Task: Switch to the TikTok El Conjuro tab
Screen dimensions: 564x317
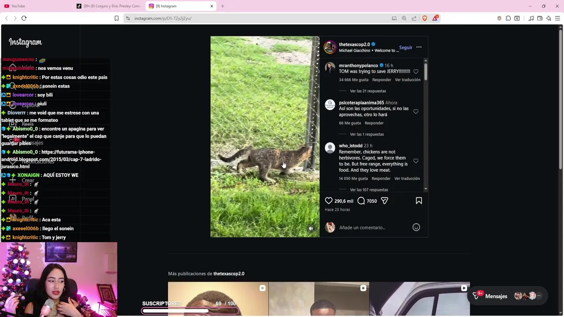Action: [x=108, y=6]
